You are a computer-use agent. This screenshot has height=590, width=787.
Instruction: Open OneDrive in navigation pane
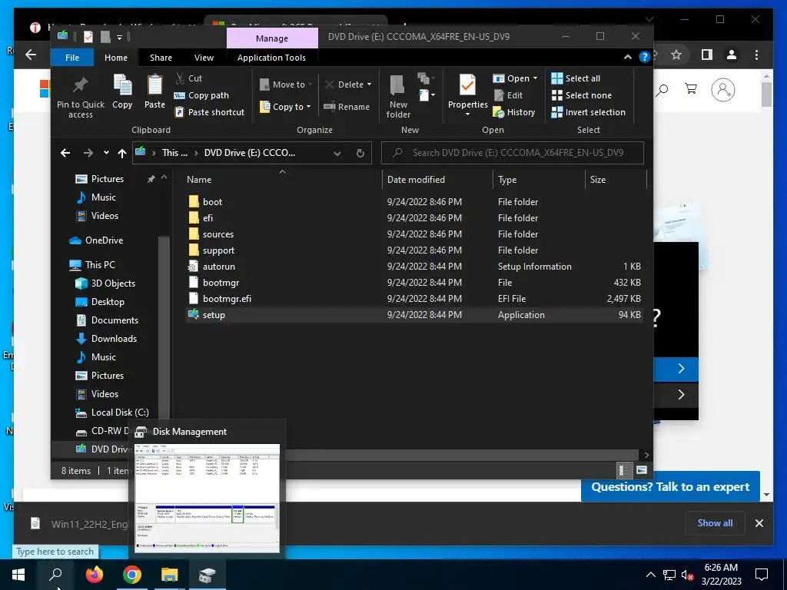(x=96, y=240)
